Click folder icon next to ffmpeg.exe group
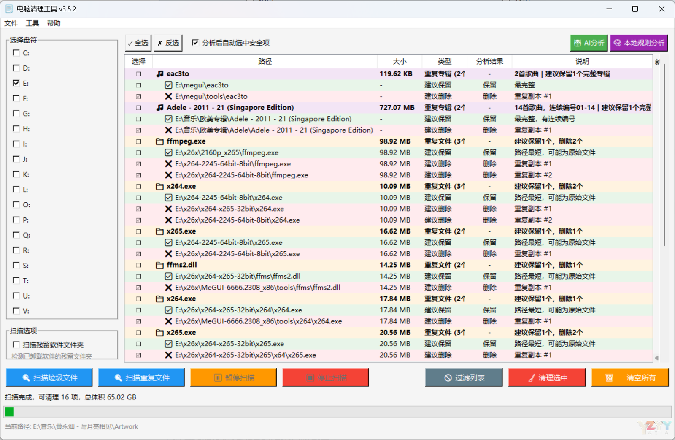The width and height of the screenshot is (675, 440). (160, 141)
